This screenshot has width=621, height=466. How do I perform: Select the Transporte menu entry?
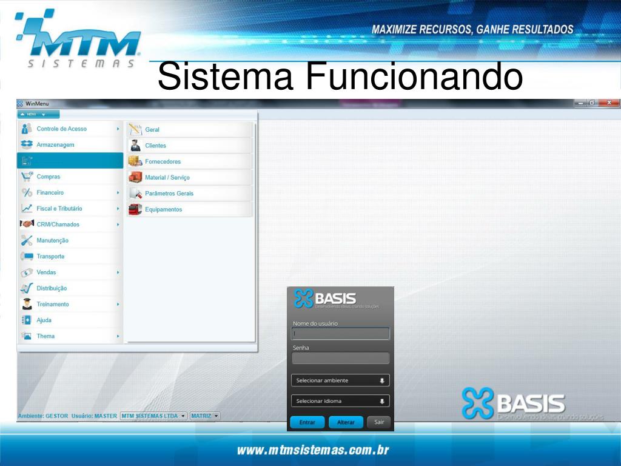tap(70, 257)
